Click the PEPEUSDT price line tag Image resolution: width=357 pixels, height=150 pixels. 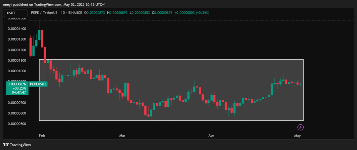point(38,84)
